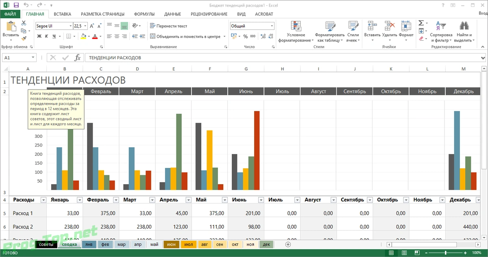Viewport: 488px width, 257px height.
Task: Click the formula bar text field
Action: coord(282,58)
